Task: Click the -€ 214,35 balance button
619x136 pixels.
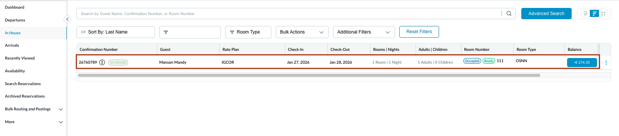Action: pos(582,63)
